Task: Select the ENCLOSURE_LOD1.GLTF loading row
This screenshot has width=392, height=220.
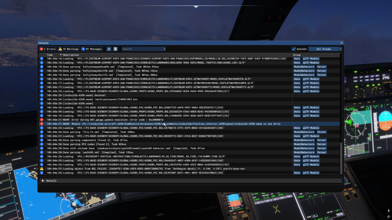Action: 189,63
